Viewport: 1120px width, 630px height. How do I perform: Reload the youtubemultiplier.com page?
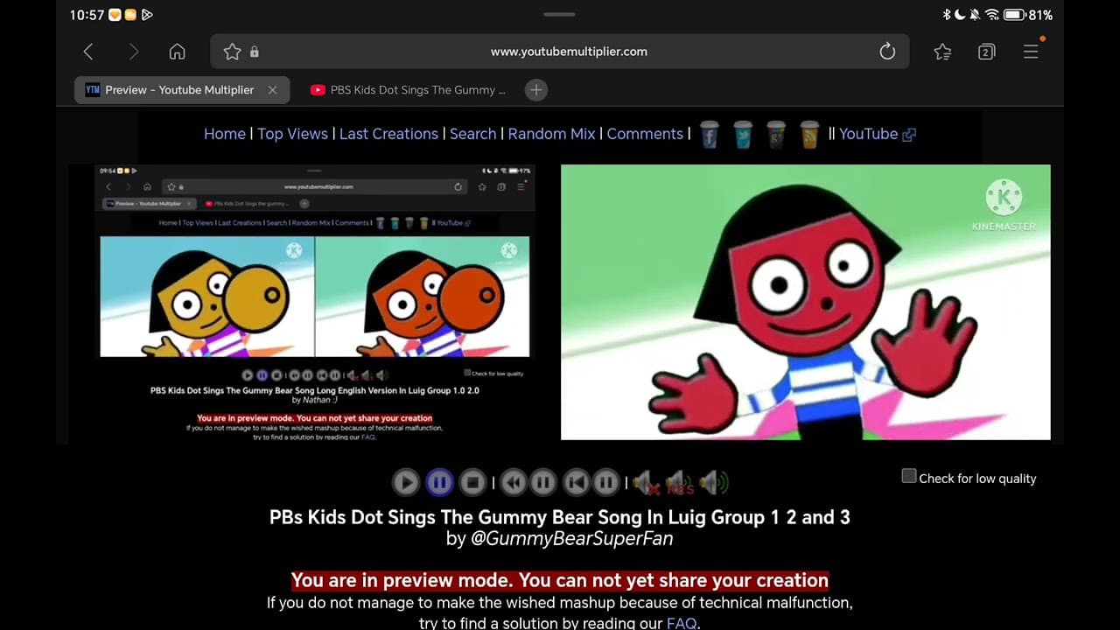click(x=887, y=52)
